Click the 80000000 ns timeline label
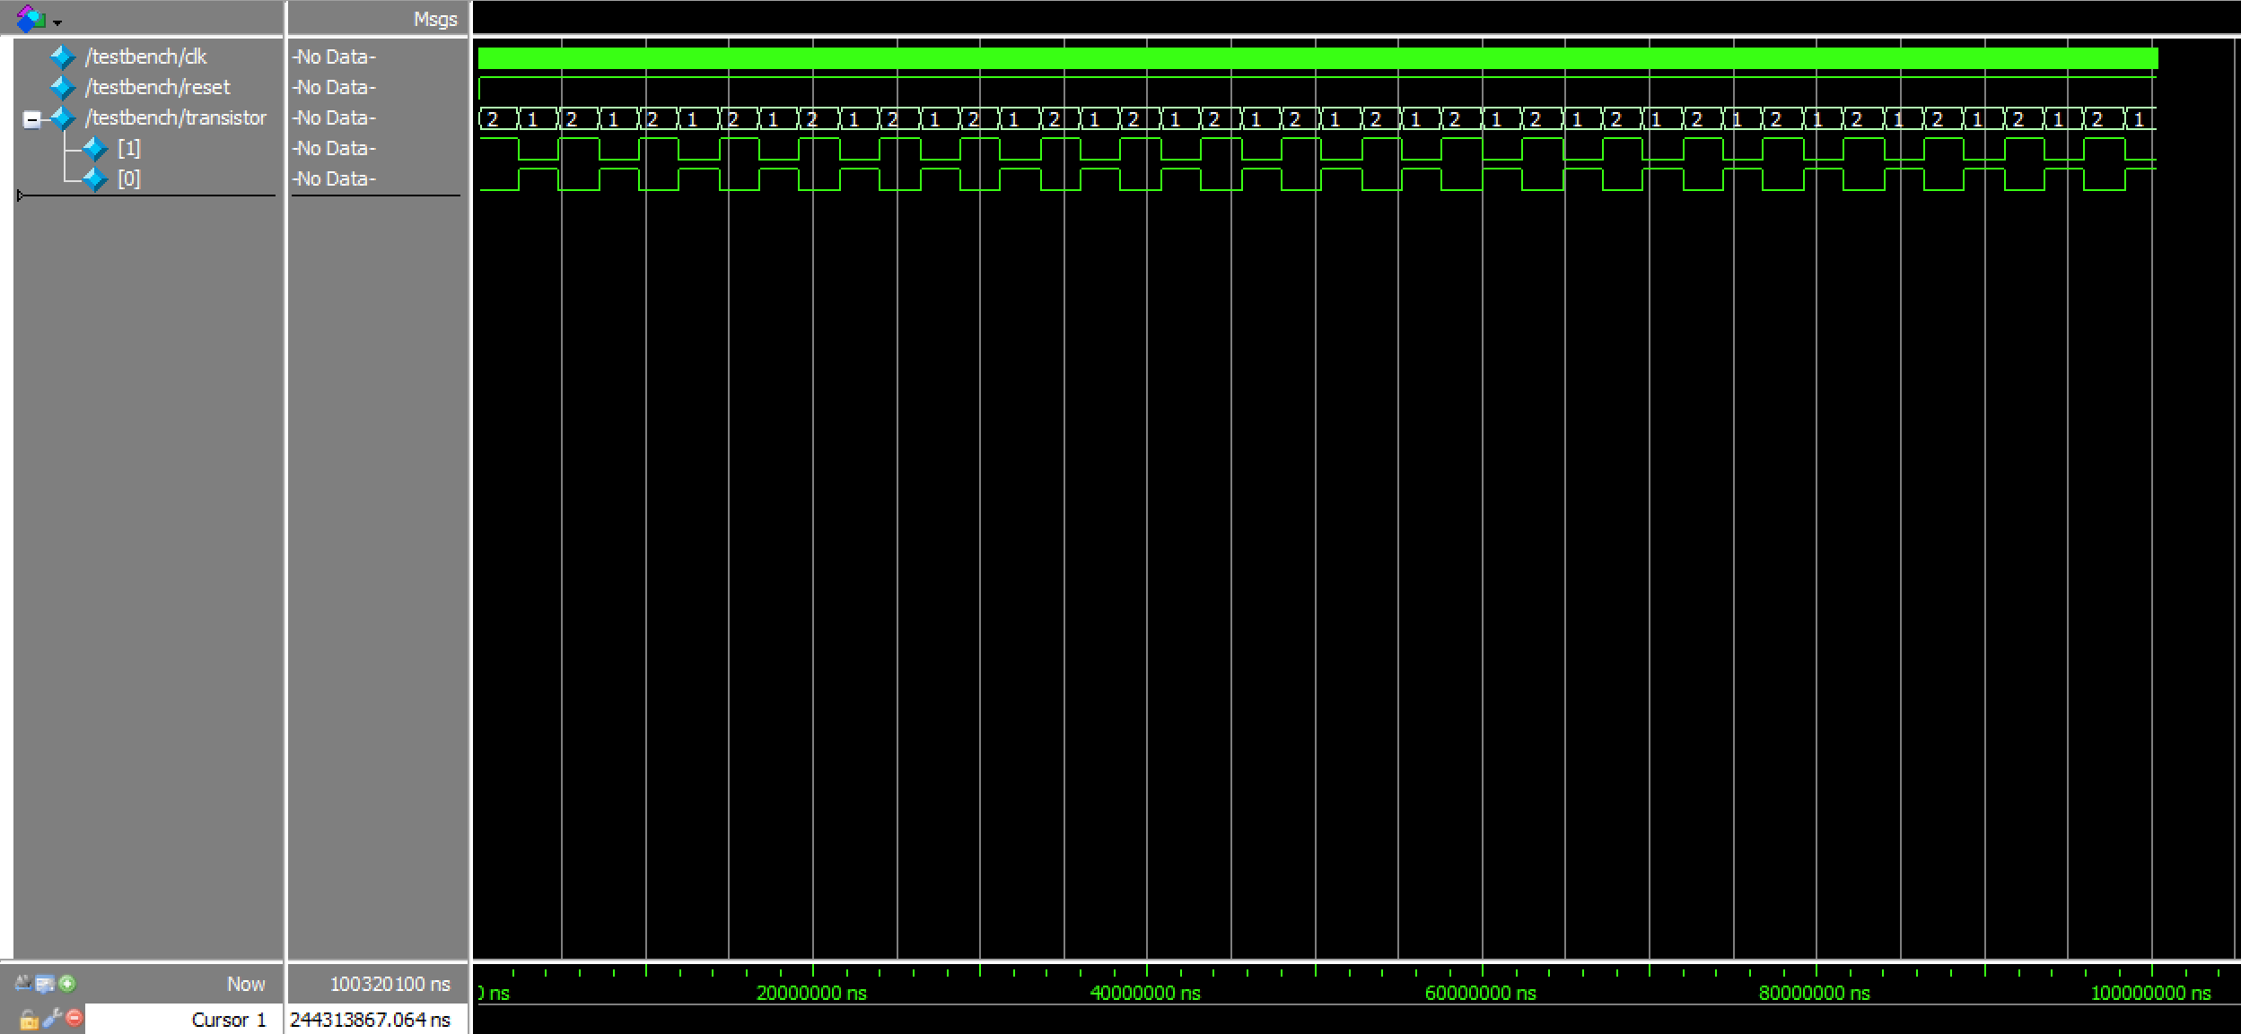The width and height of the screenshot is (2241, 1034). (1814, 993)
